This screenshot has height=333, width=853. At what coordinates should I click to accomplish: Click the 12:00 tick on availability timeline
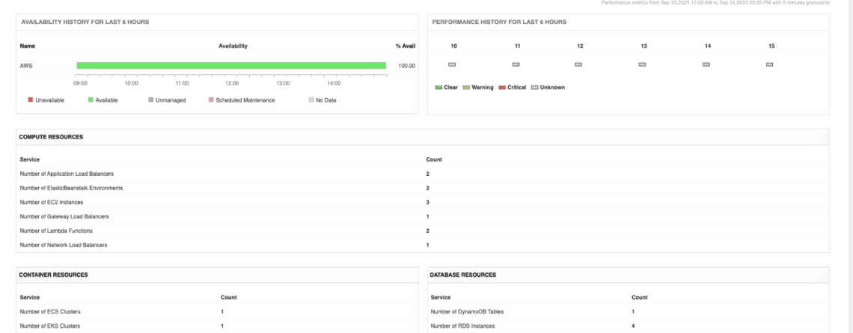[x=232, y=83]
